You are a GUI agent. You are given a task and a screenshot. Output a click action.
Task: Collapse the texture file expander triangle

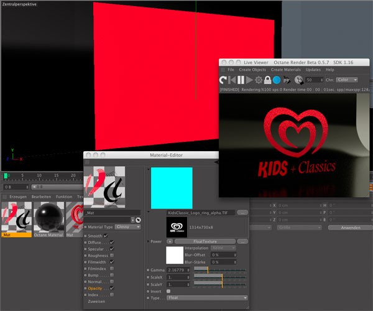click(149, 211)
